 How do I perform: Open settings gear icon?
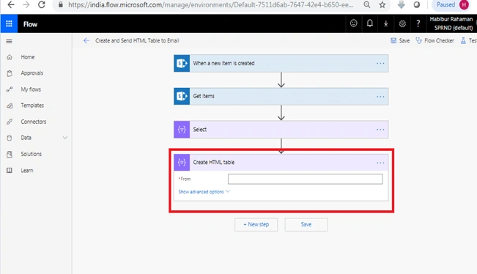point(402,23)
